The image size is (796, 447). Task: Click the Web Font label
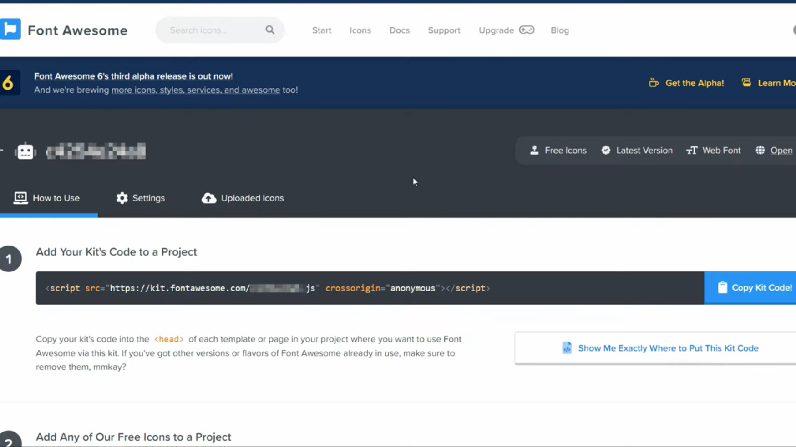722,150
